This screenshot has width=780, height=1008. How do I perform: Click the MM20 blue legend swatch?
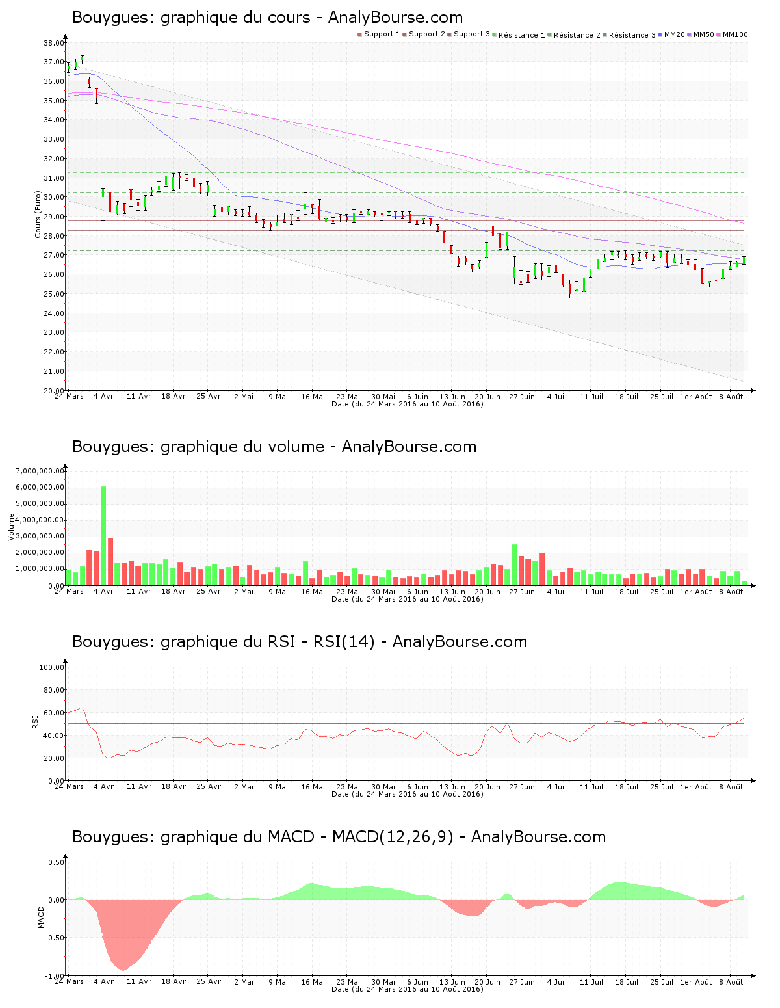click(660, 34)
